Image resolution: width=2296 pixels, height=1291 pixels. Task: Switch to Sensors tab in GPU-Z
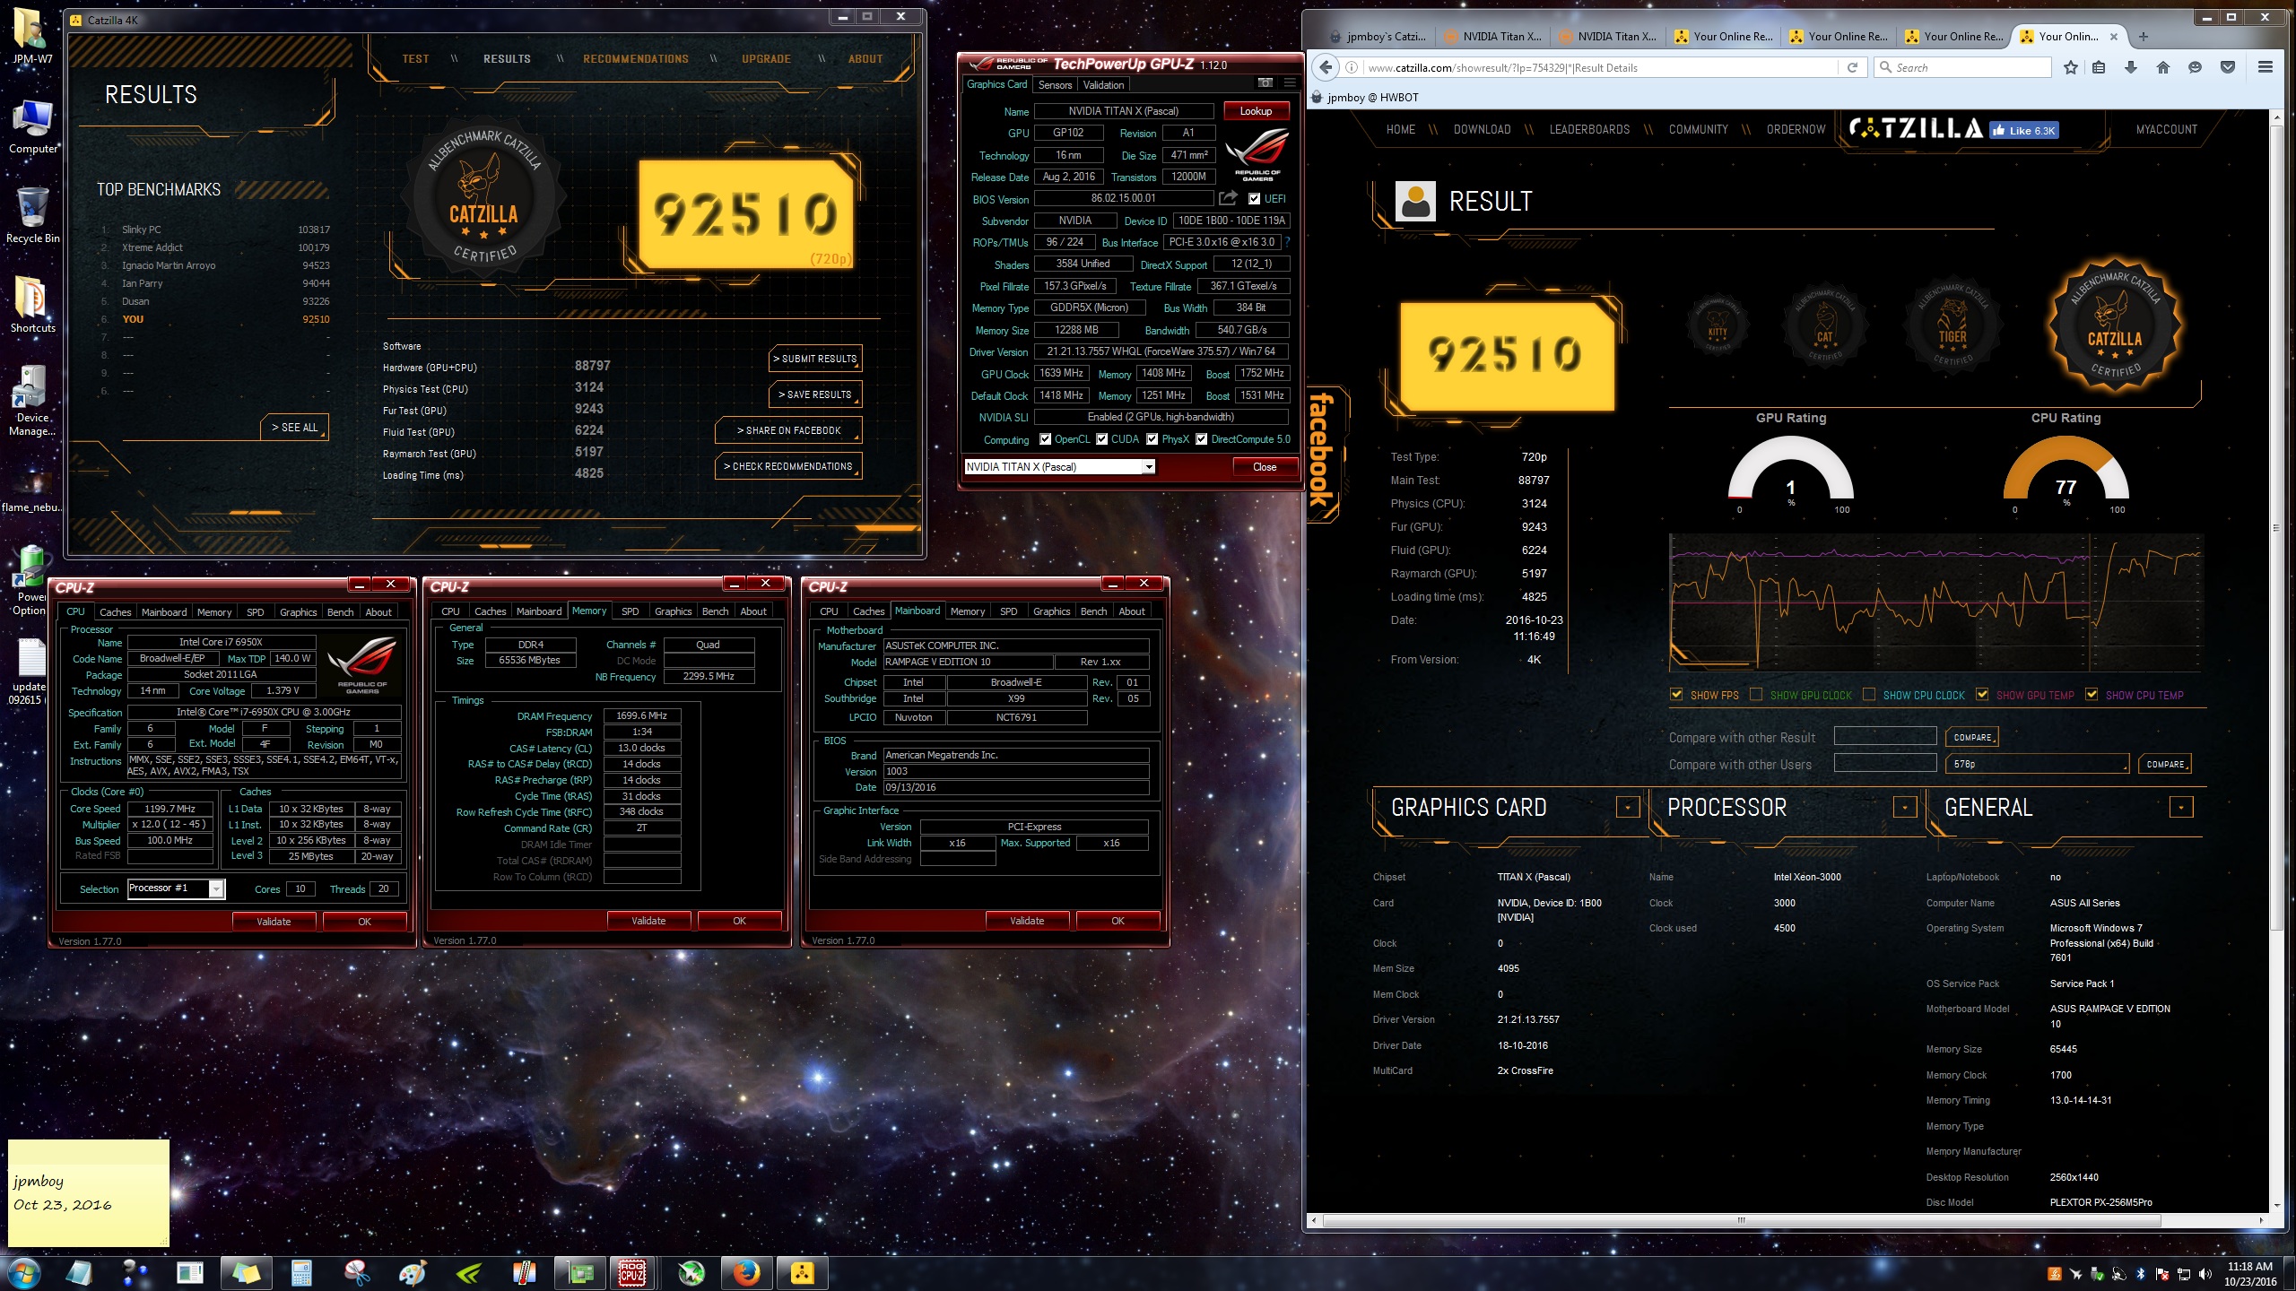pos(1055,85)
